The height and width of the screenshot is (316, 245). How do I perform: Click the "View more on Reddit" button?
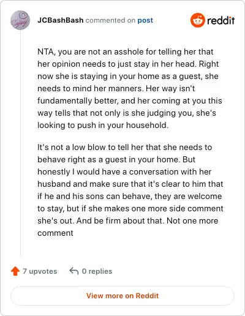123,296
